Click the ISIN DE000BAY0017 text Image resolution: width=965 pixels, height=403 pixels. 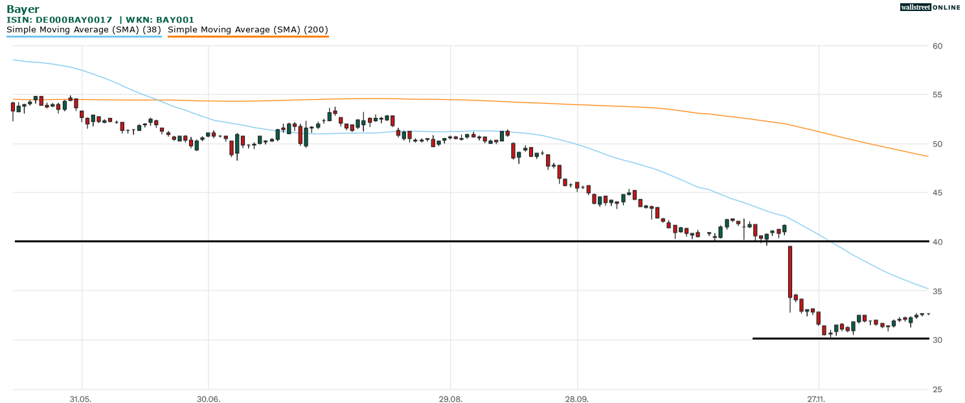60,20
